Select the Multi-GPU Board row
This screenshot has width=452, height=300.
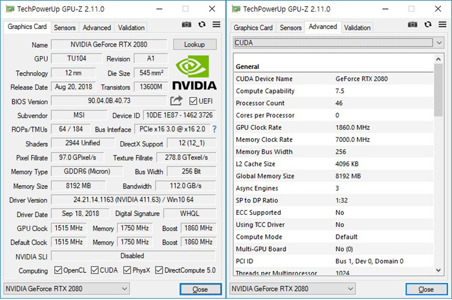click(333, 249)
